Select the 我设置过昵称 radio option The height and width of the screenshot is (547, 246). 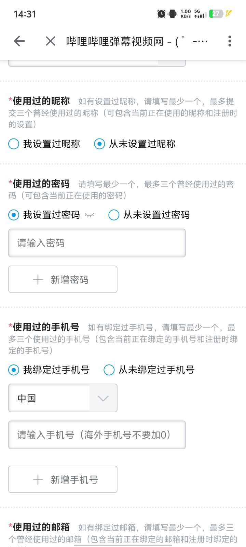(14, 144)
